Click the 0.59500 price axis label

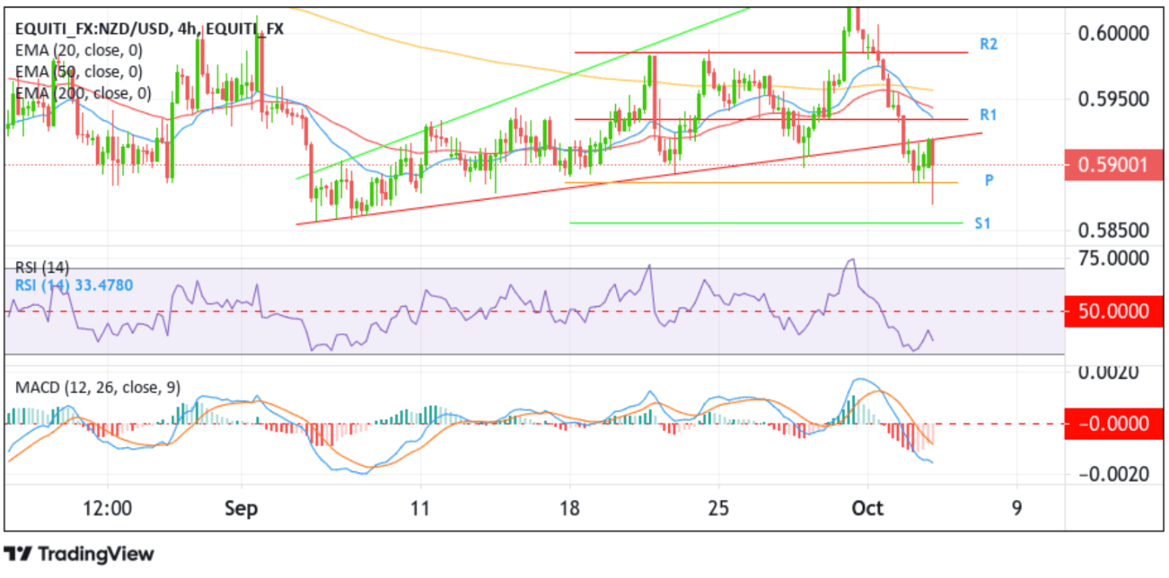pyautogui.click(x=1114, y=99)
